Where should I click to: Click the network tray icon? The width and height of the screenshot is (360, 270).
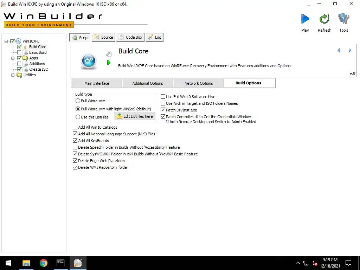(306, 263)
